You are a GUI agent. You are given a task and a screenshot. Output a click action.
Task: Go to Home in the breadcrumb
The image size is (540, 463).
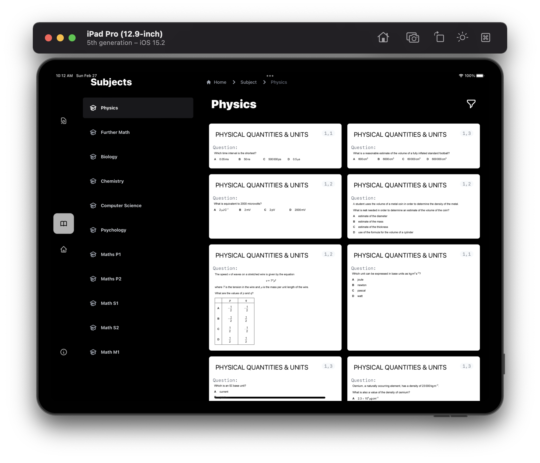click(x=220, y=82)
